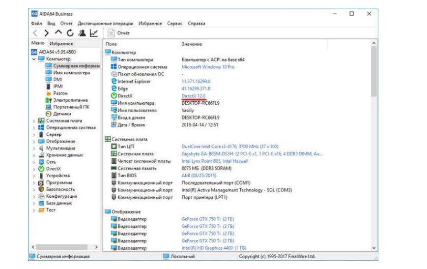The width and height of the screenshot is (427, 269).
Task: Open the Gigabyte GA-B85M-DS3H link
Action: point(252,154)
